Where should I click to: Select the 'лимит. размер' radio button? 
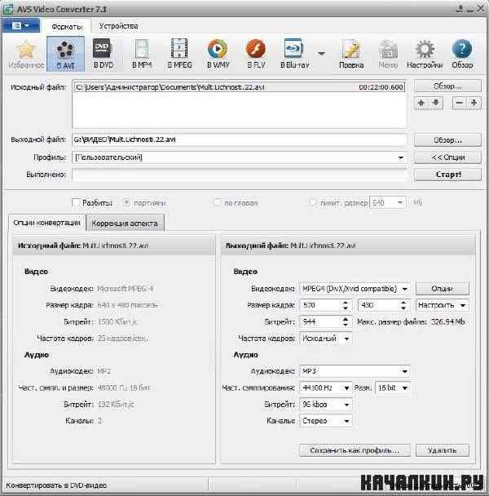pos(313,202)
